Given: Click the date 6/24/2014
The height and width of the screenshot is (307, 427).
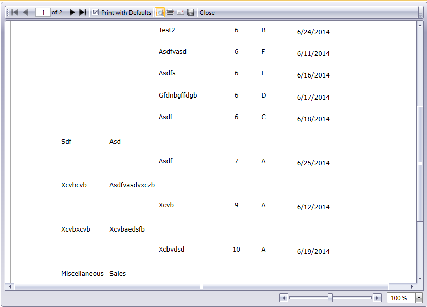Looking at the screenshot, I should 313,32.
